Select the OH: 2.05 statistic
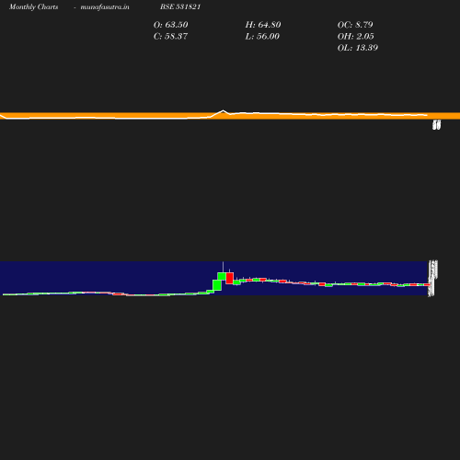 click(355, 36)
